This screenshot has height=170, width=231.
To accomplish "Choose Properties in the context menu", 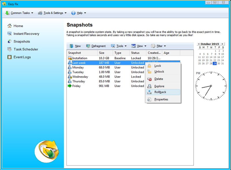I will [x=161, y=99].
